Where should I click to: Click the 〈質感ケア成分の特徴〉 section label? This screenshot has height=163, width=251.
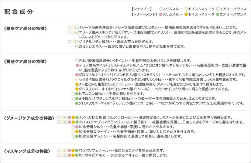[25, 62]
